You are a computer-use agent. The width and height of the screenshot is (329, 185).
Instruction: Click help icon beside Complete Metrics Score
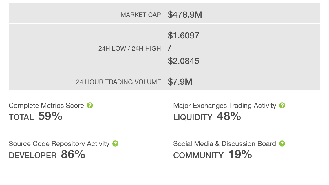[90, 106]
